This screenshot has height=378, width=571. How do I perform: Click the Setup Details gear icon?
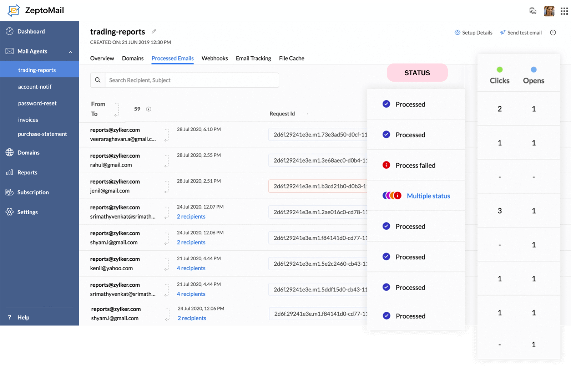(457, 32)
